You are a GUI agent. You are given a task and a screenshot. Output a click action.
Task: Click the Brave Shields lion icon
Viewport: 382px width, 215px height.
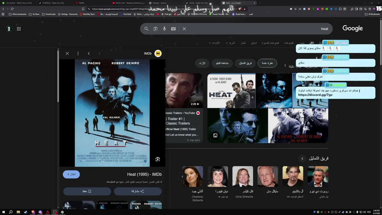click(x=240, y=9)
